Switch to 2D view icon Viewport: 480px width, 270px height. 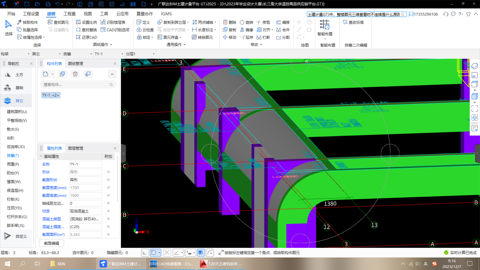click(x=474, y=75)
